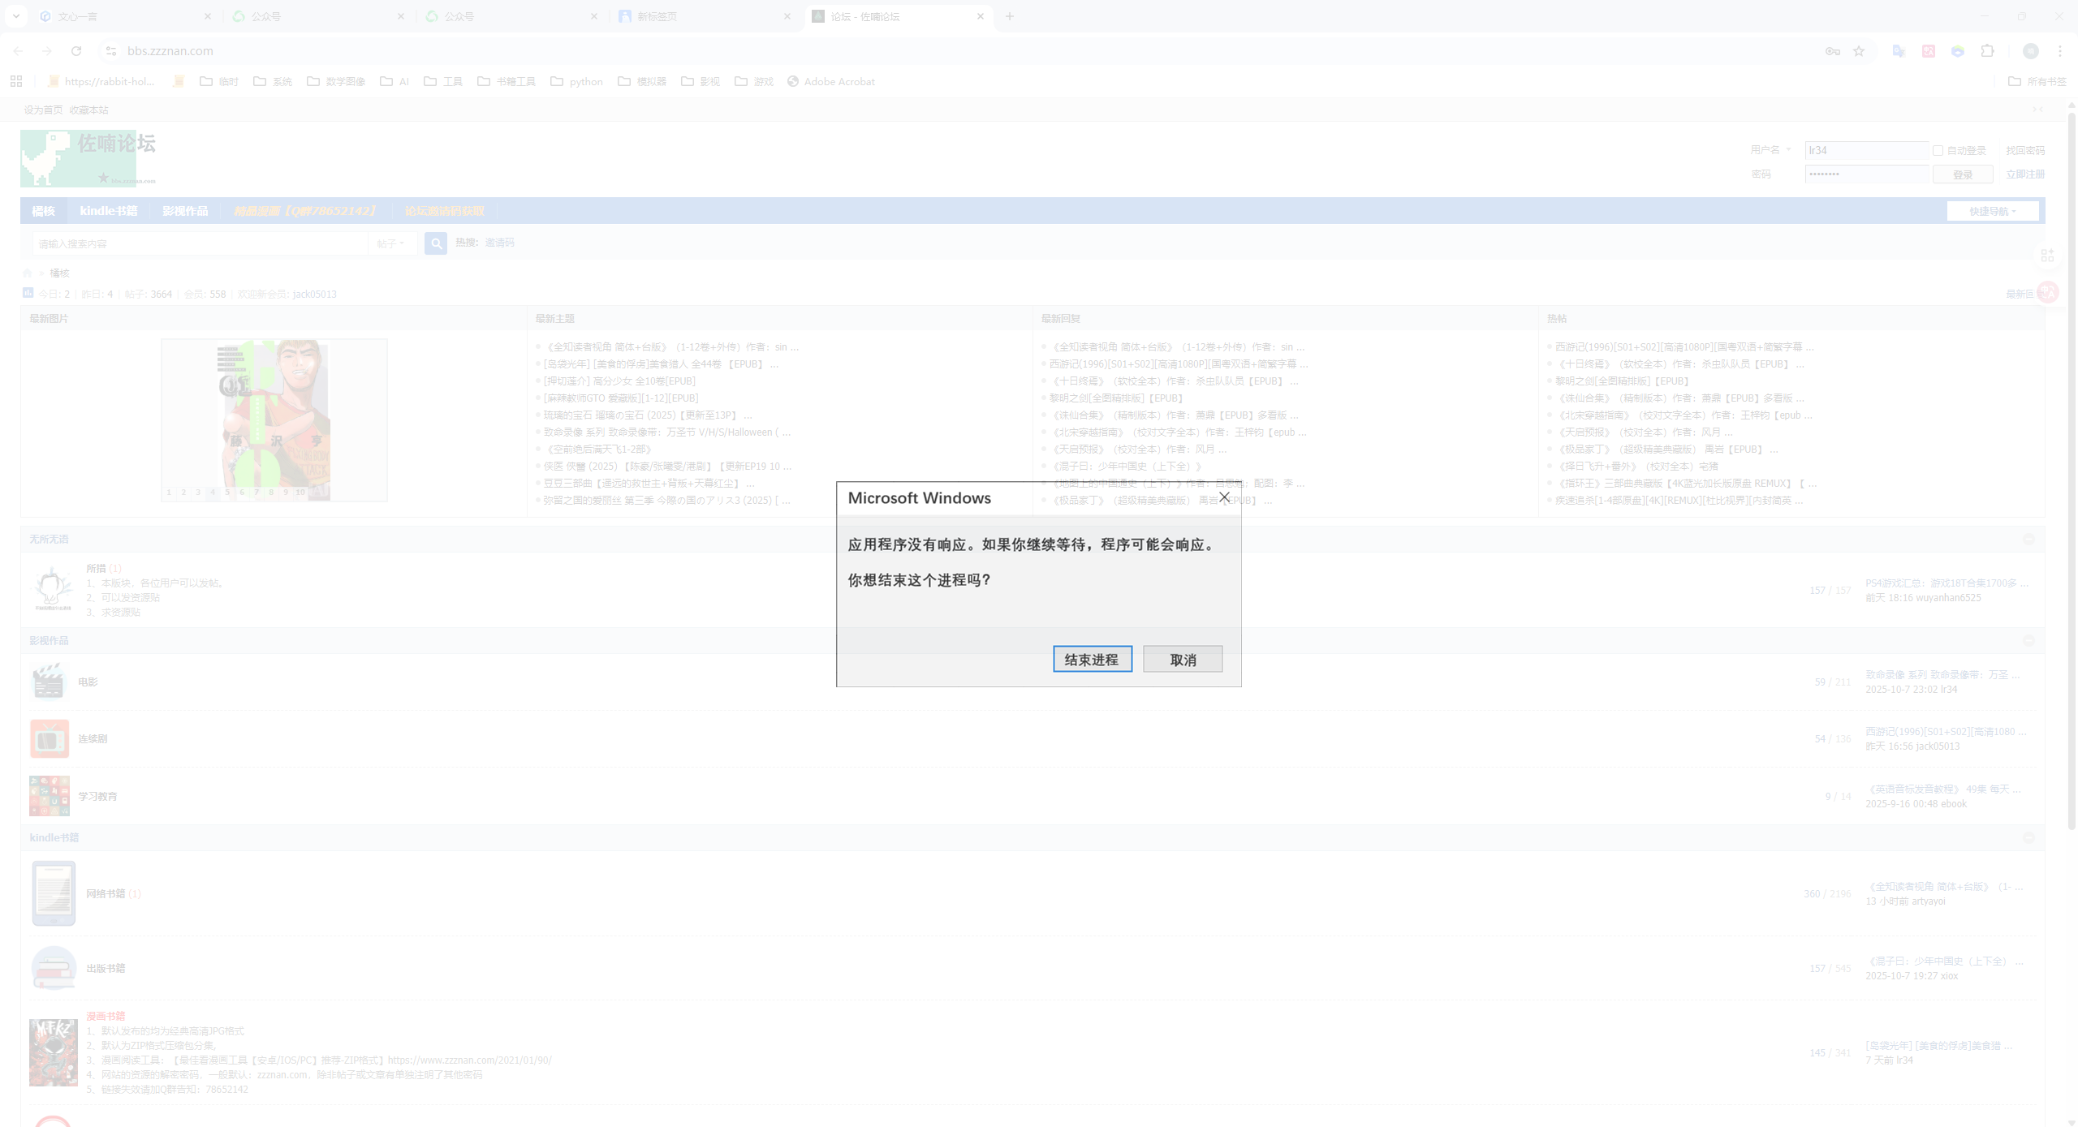The image size is (2078, 1127).
Task: Click the 结束进程 button in dialog
Action: pos(1092,660)
